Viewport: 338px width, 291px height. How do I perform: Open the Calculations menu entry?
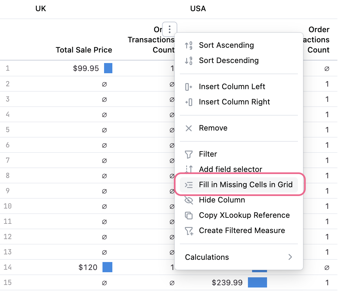tap(207, 257)
